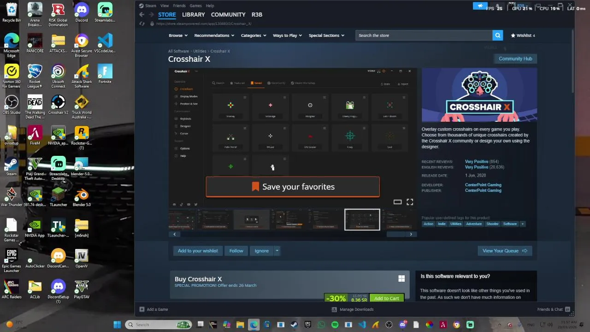This screenshot has width=590, height=332.
Task: Open the Microsoft Edge taskbar icon
Action: [x=254, y=325]
